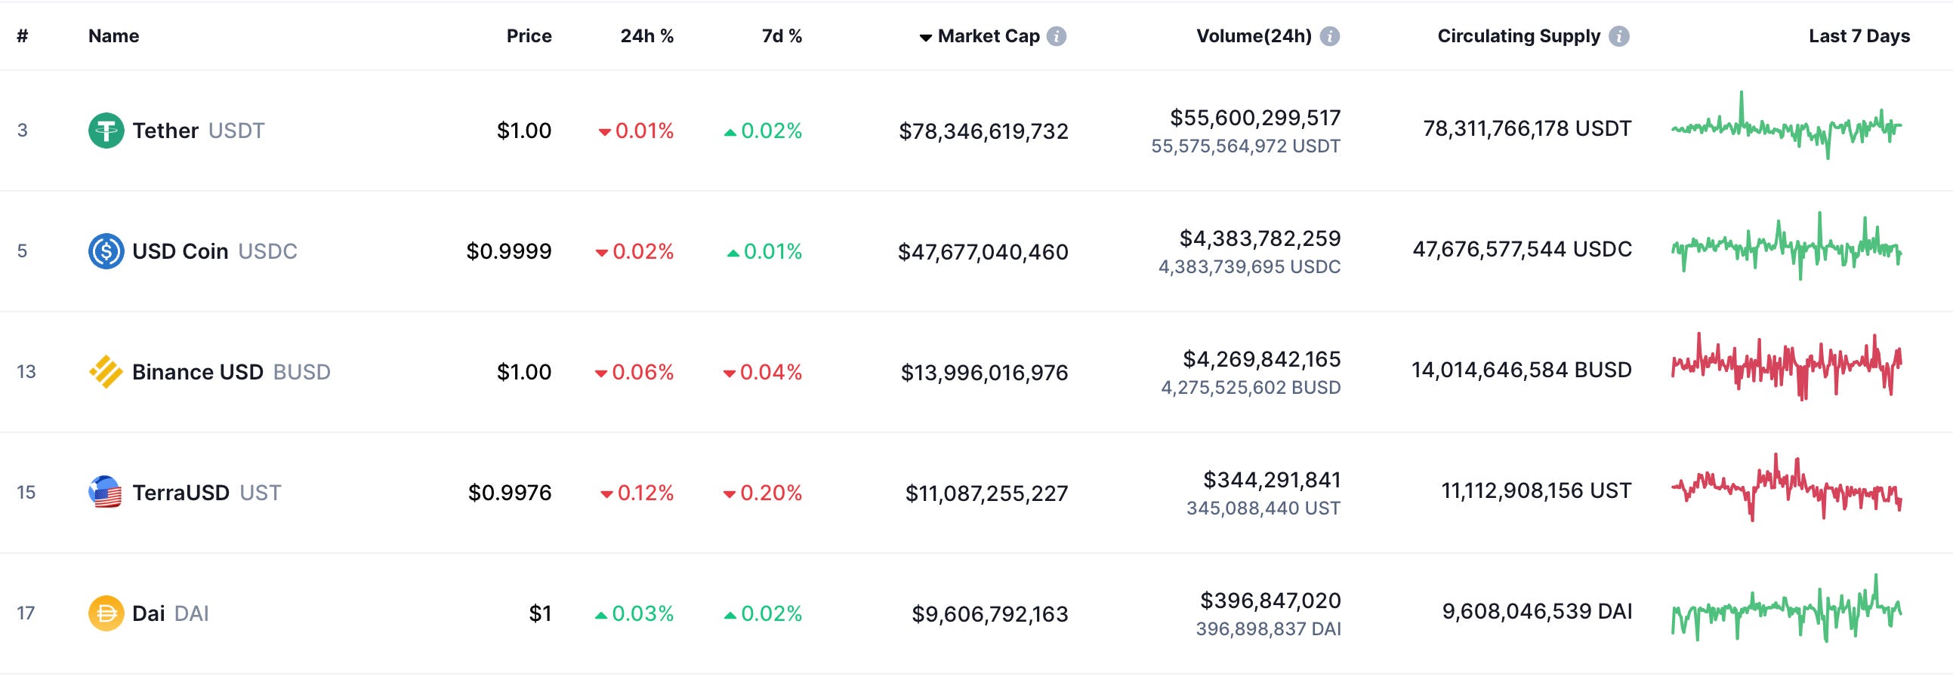This screenshot has height=676, width=1953.
Task: Click rank number 17
Action: pyautogui.click(x=26, y=613)
